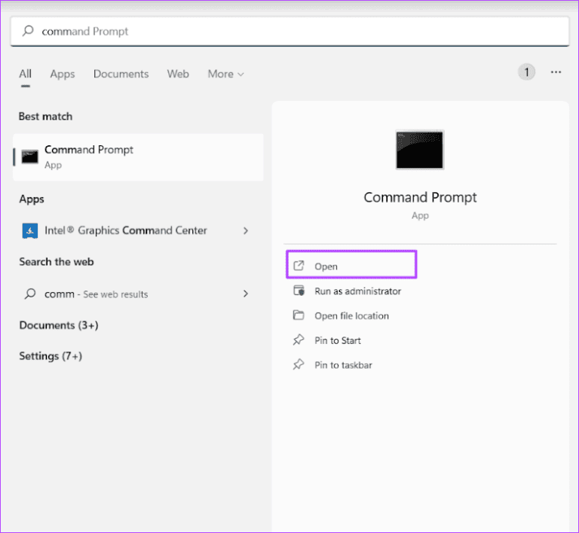Click the large Command Prompt preview icon
The height and width of the screenshot is (533, 579).
point(420,149)
